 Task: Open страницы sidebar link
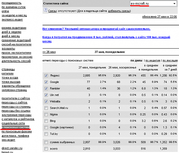point(8,69)
